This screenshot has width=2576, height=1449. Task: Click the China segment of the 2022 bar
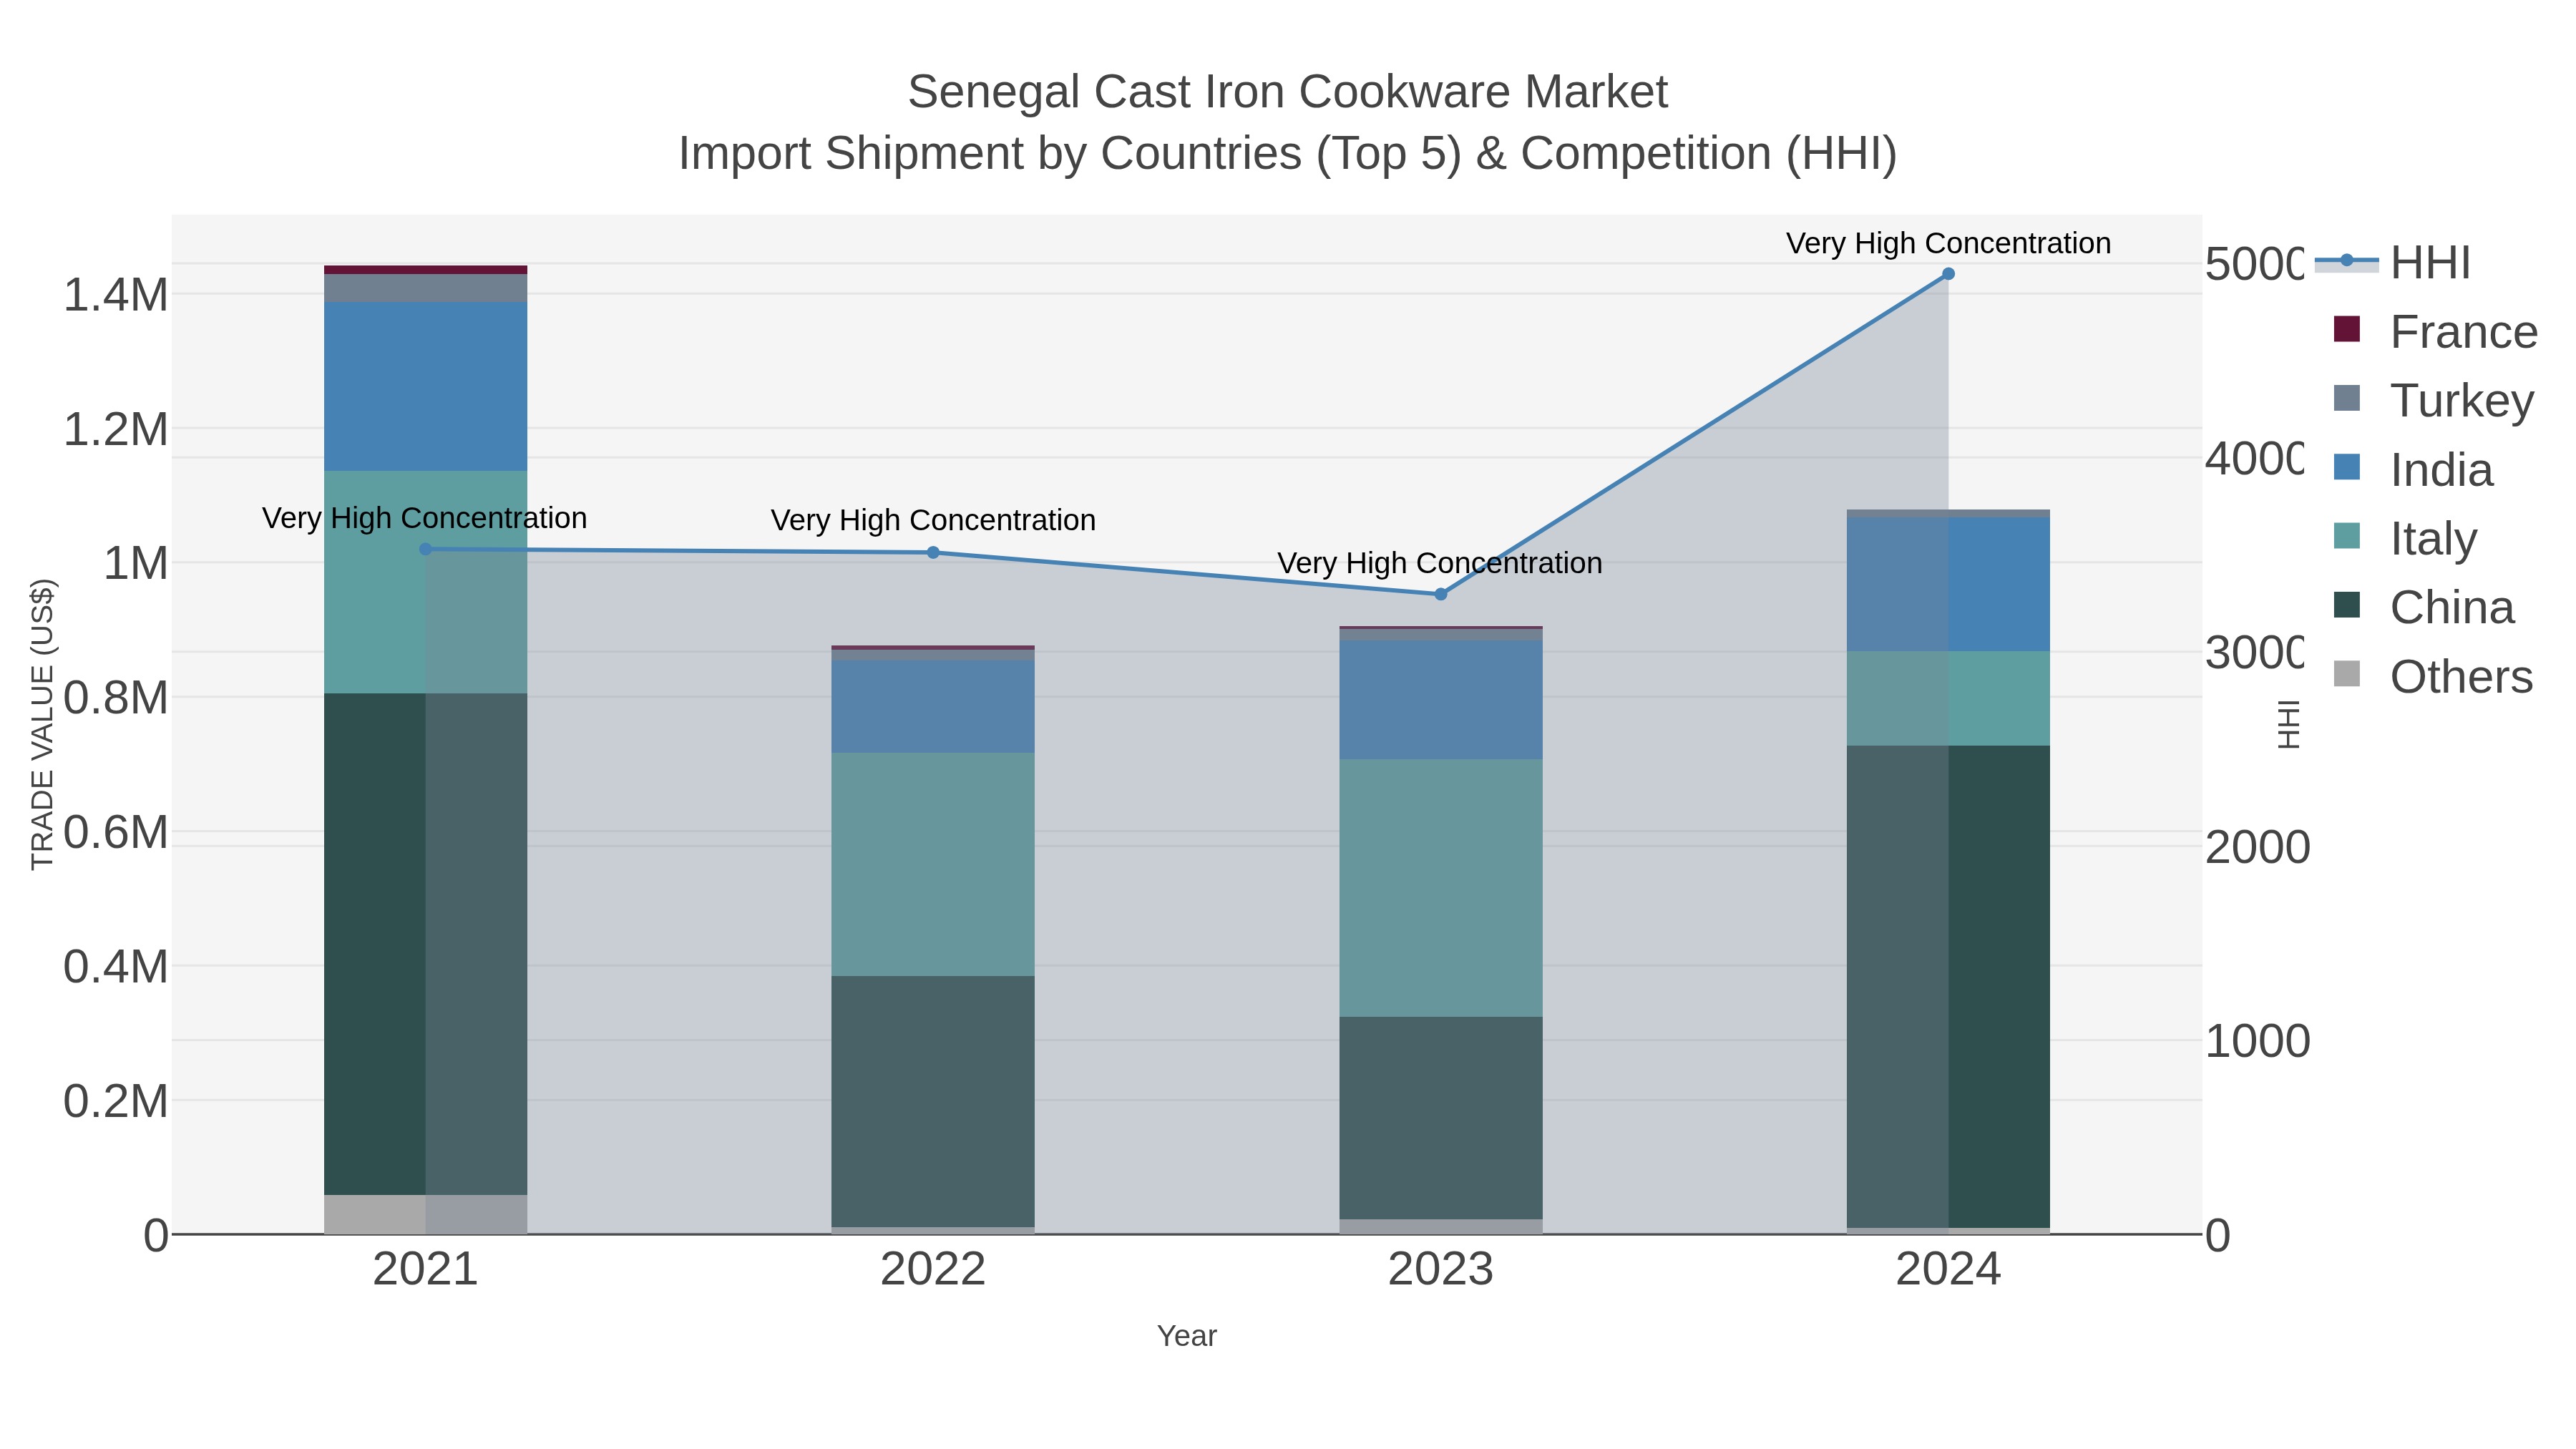coord(933,1102)
